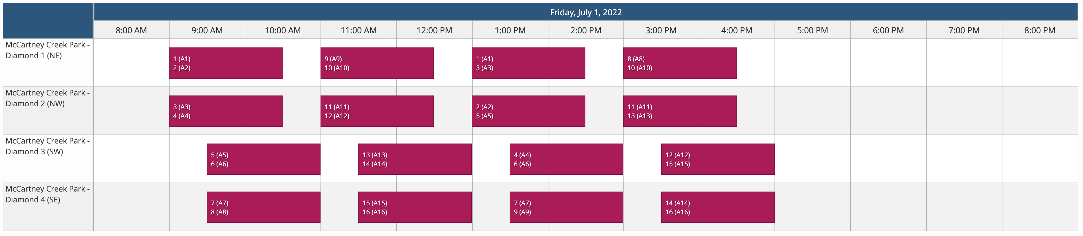
Task: Open the 3 (A3) vs 4 (A4) game block
Action: (226, 111)
